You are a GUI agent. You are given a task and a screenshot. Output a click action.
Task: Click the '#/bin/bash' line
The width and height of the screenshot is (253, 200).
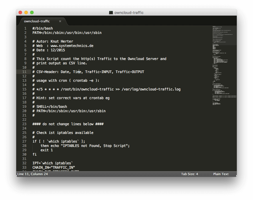43,28
